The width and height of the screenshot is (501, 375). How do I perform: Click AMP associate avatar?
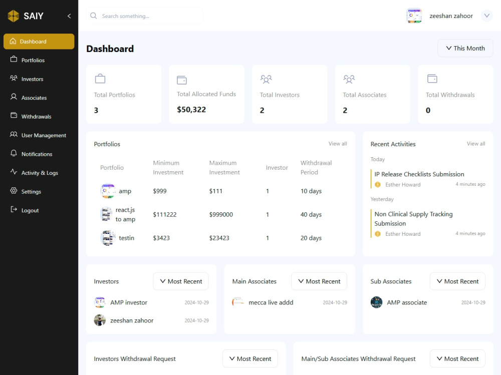point(376,302)
